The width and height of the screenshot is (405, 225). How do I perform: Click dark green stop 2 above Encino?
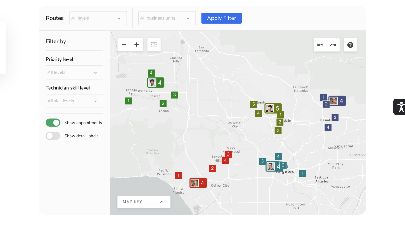(x=163, y=103)
